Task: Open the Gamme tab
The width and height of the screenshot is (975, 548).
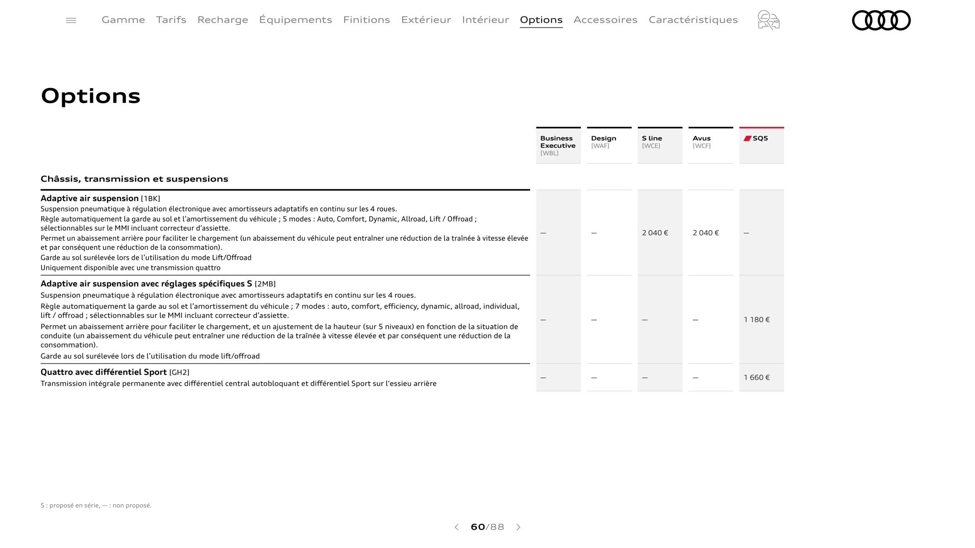Action: pos(123,20)
